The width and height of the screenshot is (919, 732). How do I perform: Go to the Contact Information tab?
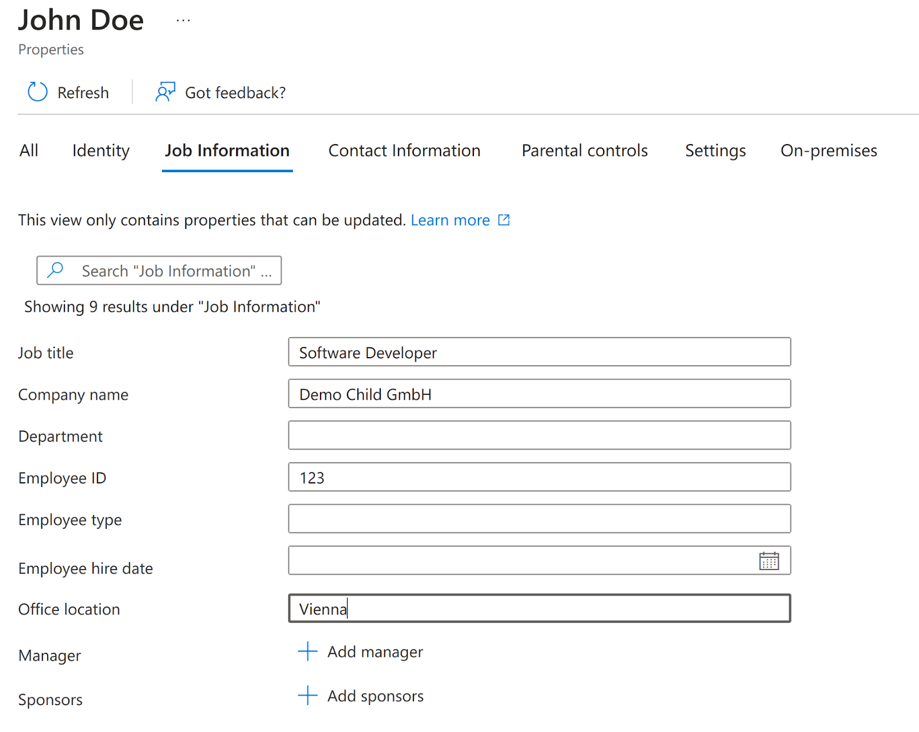click(x=404, y=150)
